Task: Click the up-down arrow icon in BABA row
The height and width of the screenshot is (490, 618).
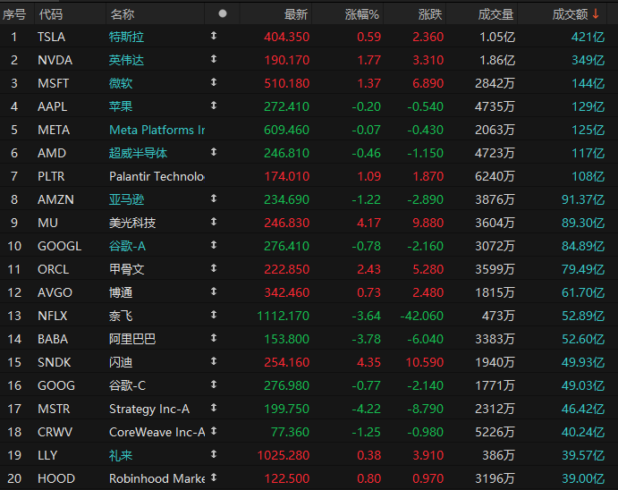Action: 214,338
